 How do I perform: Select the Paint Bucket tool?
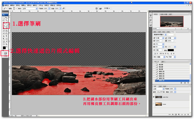(6, 31)
